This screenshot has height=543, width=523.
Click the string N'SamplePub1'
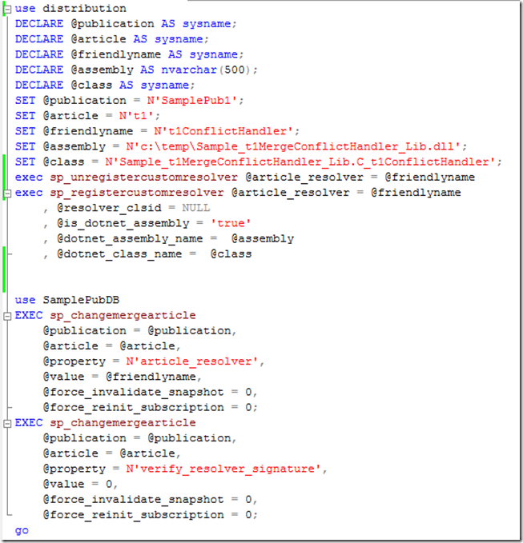pos(191,101)
